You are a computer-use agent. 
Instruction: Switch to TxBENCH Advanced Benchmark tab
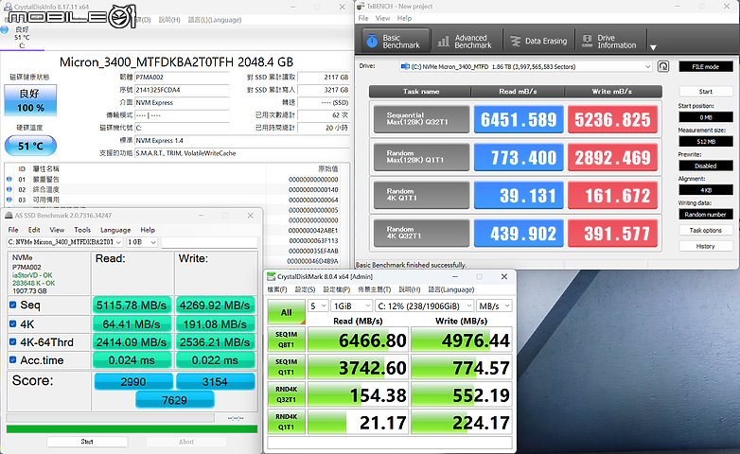[465, 41]
